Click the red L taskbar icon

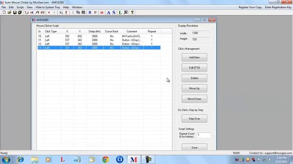[63, 159]
